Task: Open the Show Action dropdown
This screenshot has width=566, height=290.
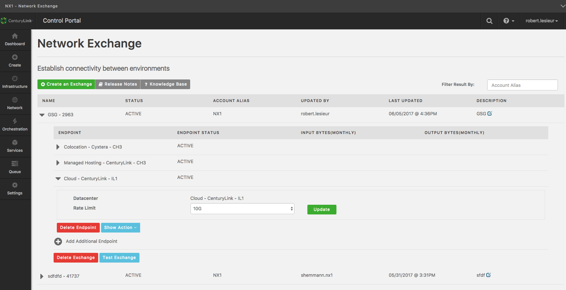Action: point(120,228)
